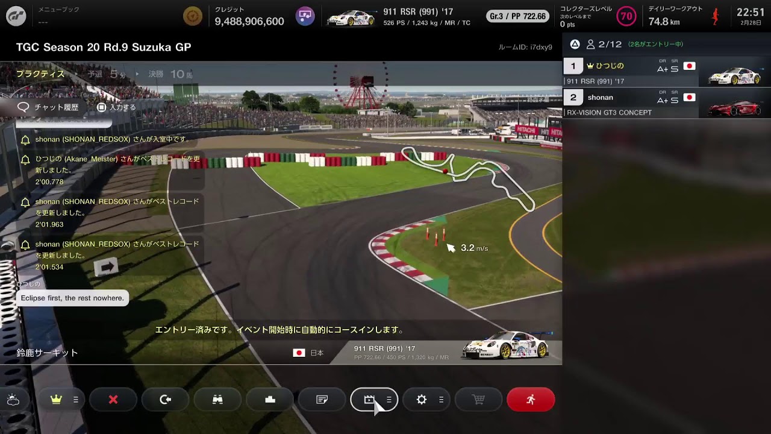Click the 22:51 clock
Image resolution: width=771 pixels, height=434 pixels.
pyautogui.click(x=751, y=12)
